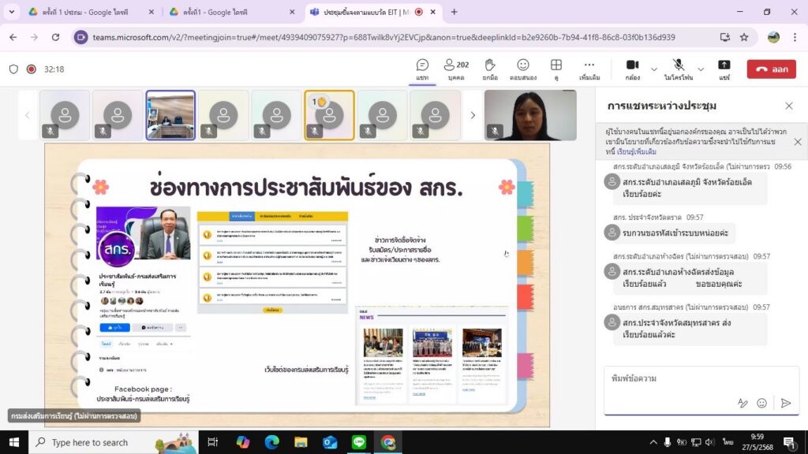This screenshot has width=808, height=454.
Task: Select the woman presenter video tile
Action: pos(530,115)
